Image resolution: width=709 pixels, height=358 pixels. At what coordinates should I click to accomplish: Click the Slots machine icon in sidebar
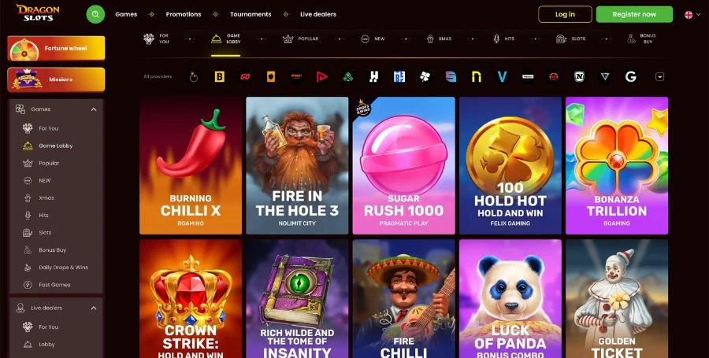(28, 232)
